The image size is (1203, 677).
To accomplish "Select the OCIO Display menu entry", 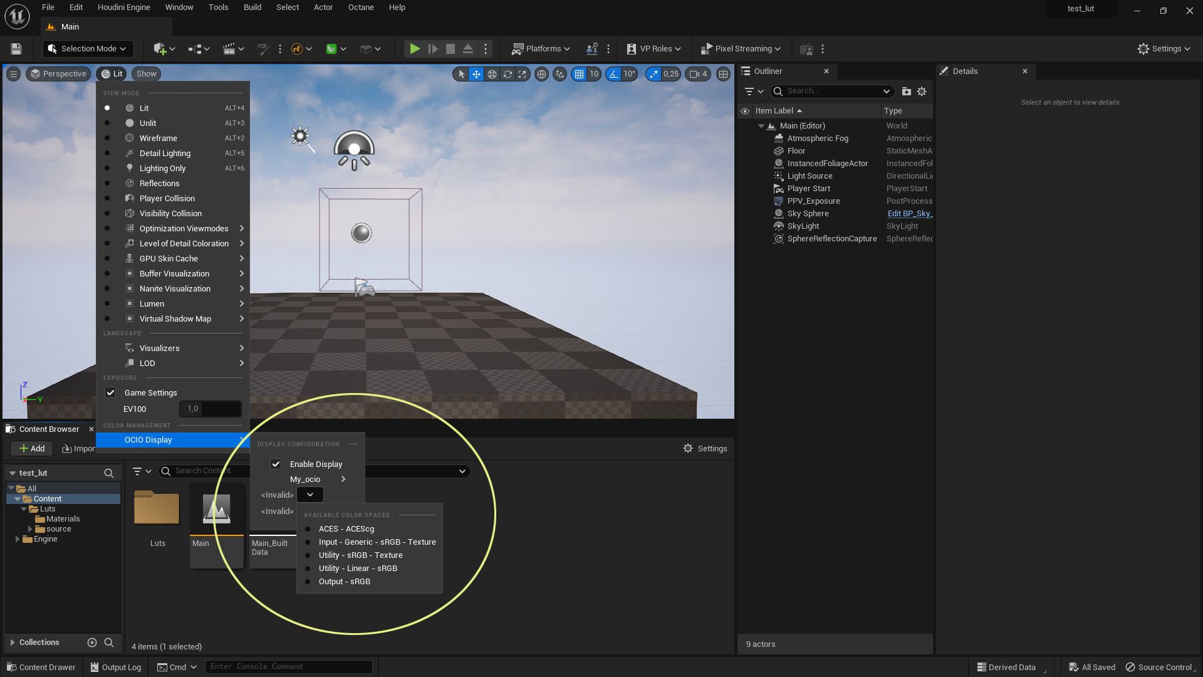I will coord(173,440).
